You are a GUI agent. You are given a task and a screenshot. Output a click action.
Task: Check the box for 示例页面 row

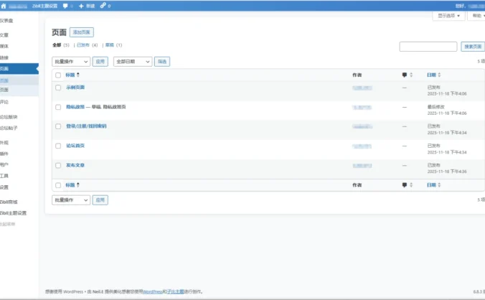pyautogui.click(x=59, y=88)
